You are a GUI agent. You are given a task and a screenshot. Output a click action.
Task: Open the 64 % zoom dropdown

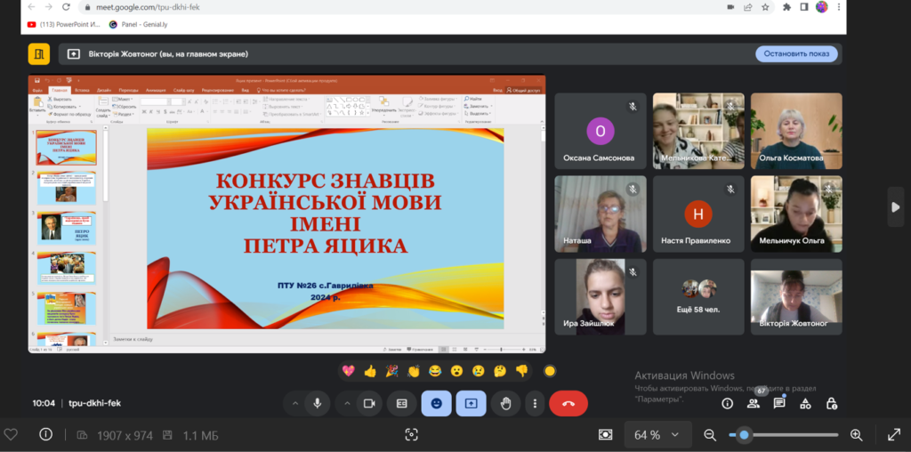655,435
